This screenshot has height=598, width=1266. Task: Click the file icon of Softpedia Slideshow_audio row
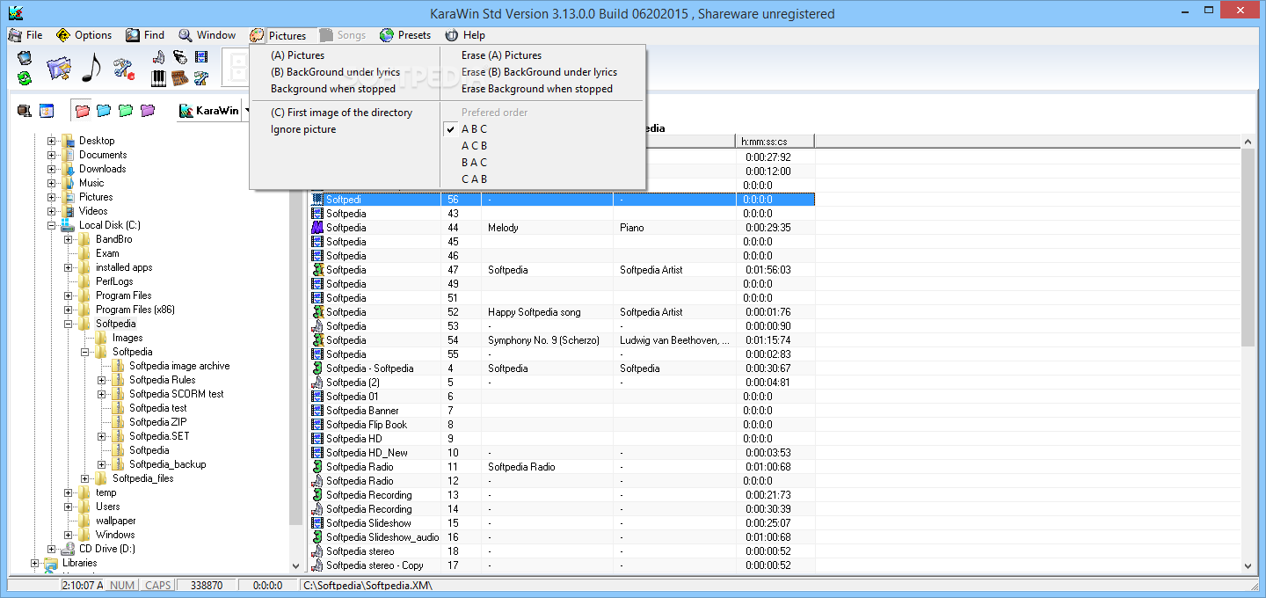317,537
